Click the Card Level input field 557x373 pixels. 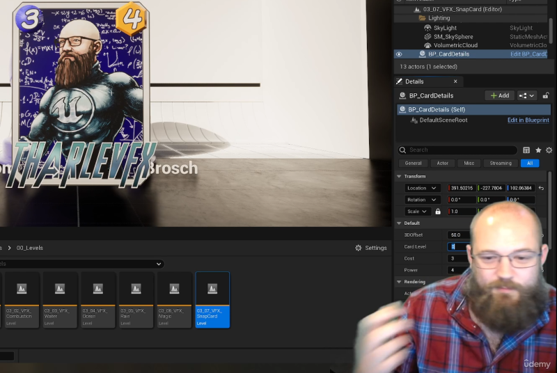pyautogui.click(x=458, y=246)
